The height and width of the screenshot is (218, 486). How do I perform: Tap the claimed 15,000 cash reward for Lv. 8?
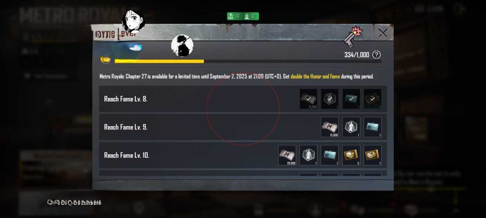(x=308, y=99)
